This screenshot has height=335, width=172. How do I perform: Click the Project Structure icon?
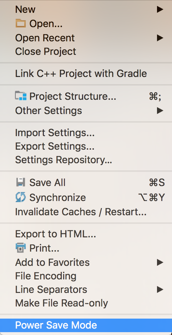(x=21, y=96)
